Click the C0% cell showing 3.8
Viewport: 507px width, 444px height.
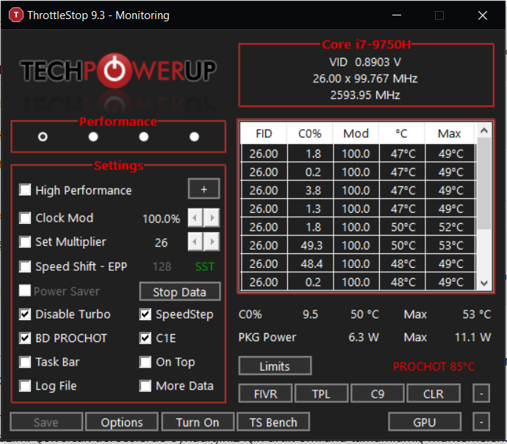click(x=310, y=190)
